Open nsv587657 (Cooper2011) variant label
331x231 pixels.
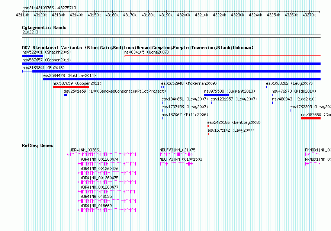click(47, 60)
